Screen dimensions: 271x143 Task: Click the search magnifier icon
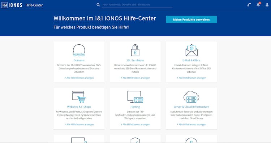[98, 5]
